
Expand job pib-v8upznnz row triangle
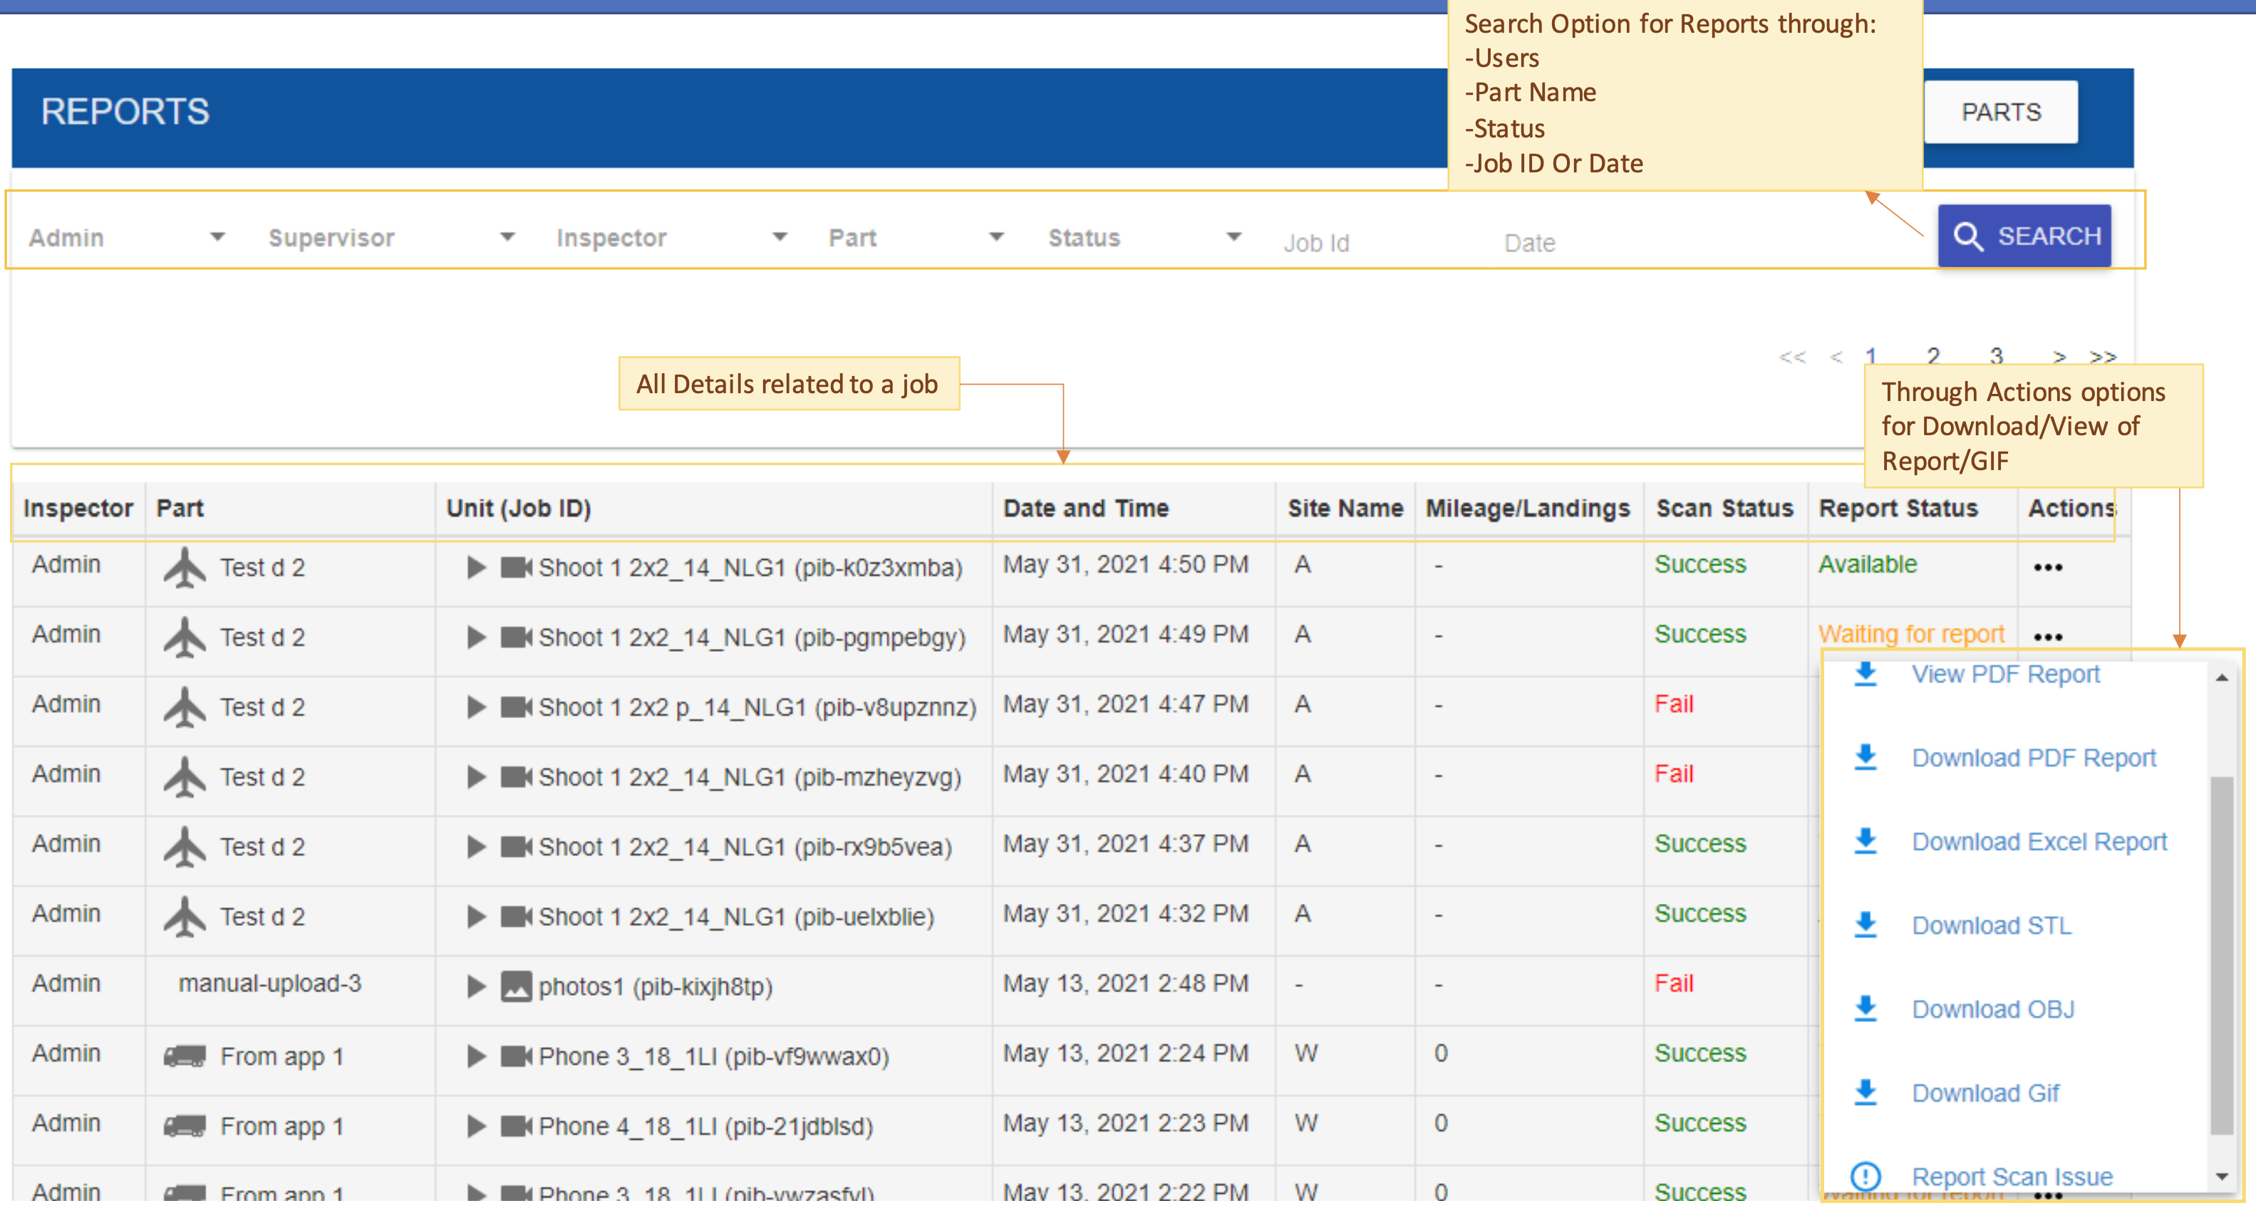pos(475,707)
